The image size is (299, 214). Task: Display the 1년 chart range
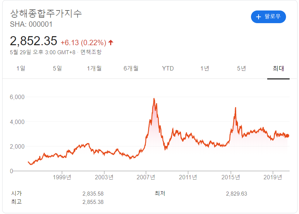[x=205, y=68]
